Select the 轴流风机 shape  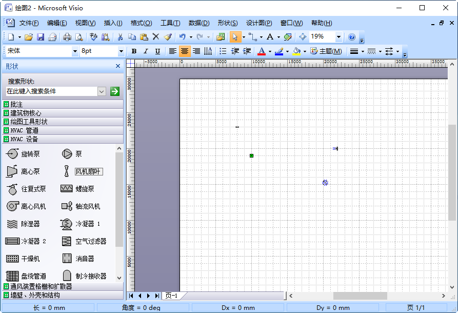(81, 206)
